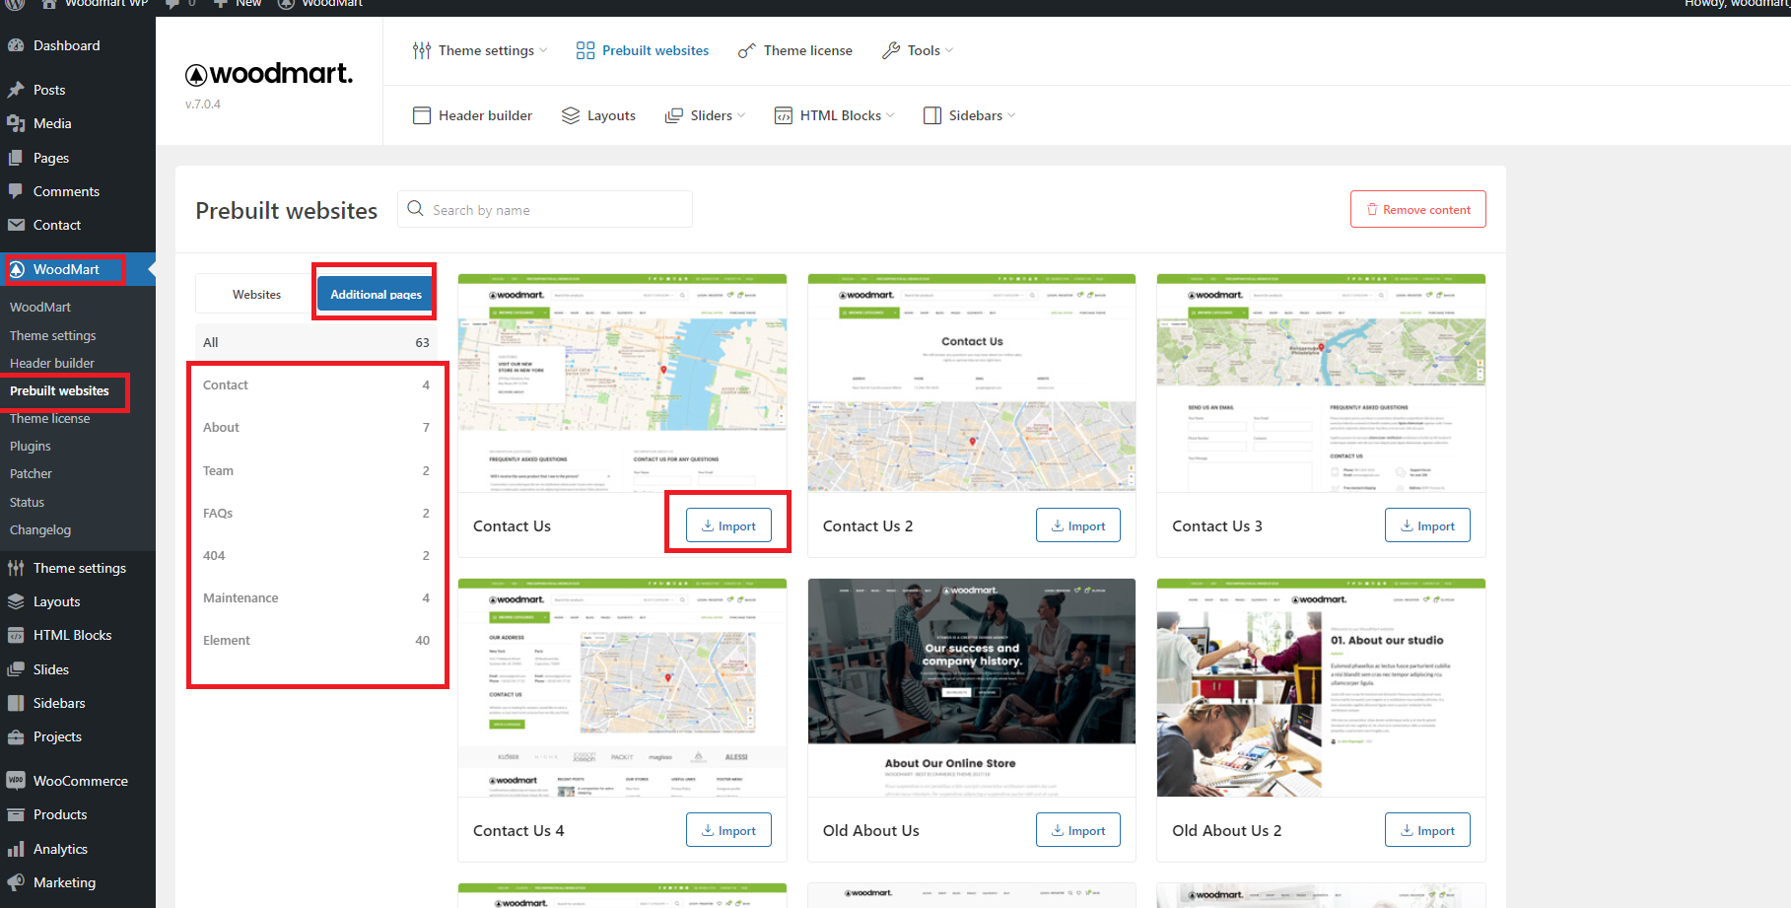1791x908 pixels.
Task: Open the Dashboard gauge icon
Action: [16, 45]
